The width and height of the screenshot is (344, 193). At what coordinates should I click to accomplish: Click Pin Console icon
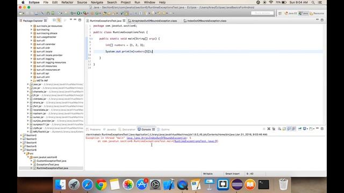click(x=300, y=129)
